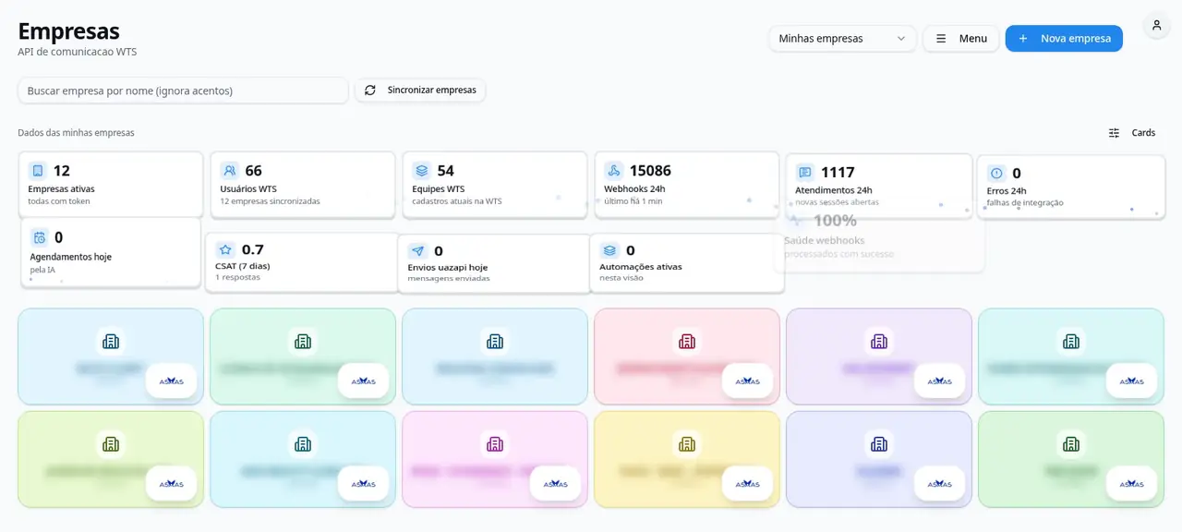The image size is (1182, 532).
Task: Create a Nova empresa
Action: pos(1064,39)
